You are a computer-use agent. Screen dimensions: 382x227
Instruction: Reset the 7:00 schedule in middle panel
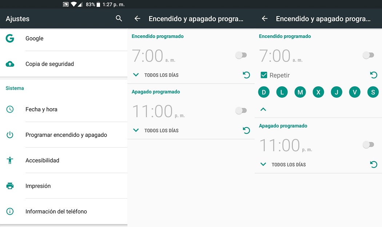click(x=247, y=75)
